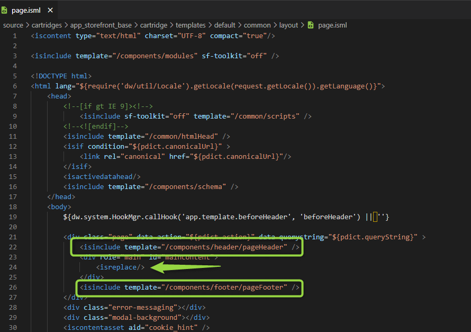This screenshot has width=471, height=332.
Task: Click the closing '</head>' tag
Action: coord(61,197)
